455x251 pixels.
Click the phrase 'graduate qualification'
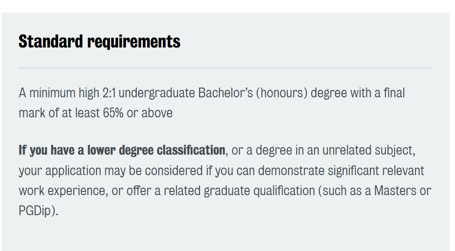point(259,191)
